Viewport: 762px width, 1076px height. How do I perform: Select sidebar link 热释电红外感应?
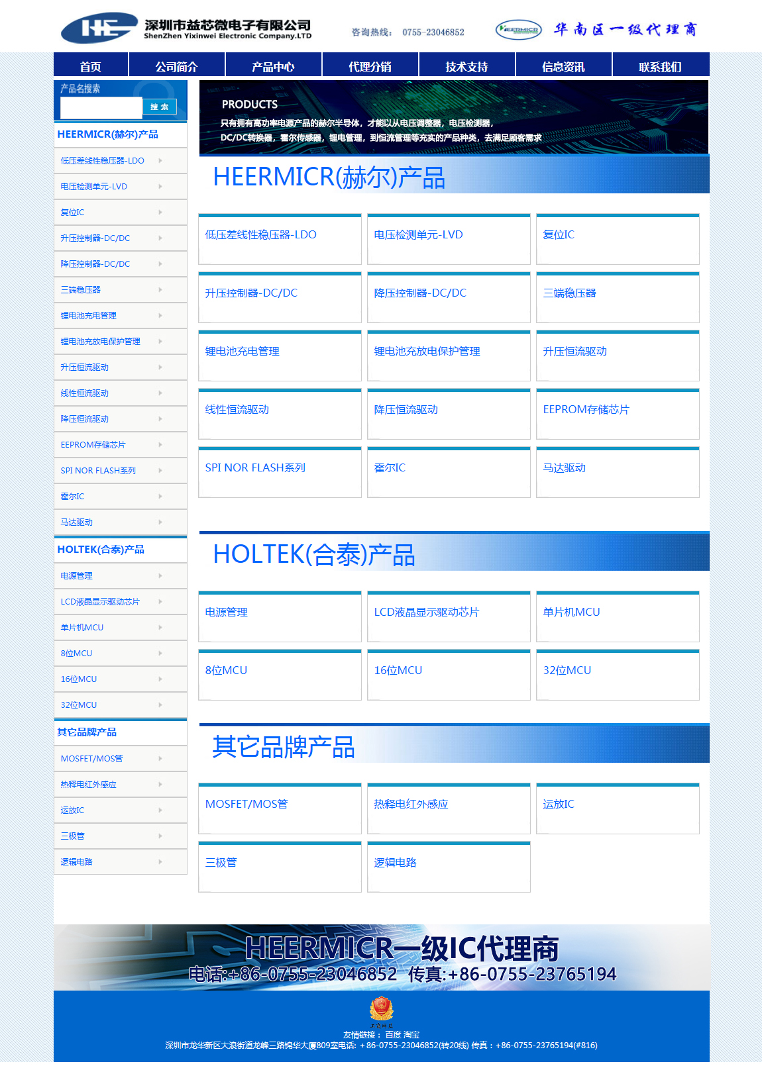tap(89, 785)
